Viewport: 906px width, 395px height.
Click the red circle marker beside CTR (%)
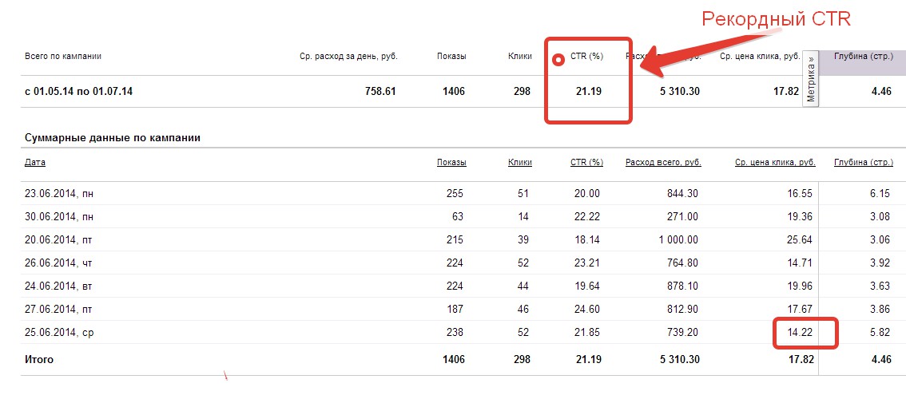[559, 58]
